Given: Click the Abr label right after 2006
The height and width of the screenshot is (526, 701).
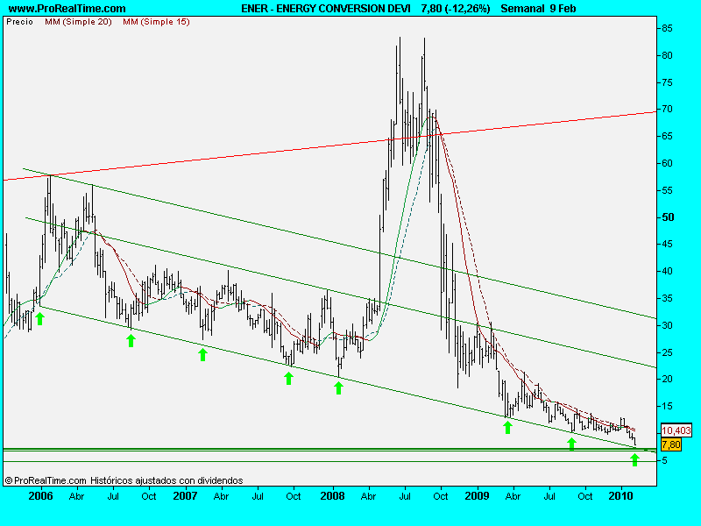Looking at the screenshot, I should (77, 496).
